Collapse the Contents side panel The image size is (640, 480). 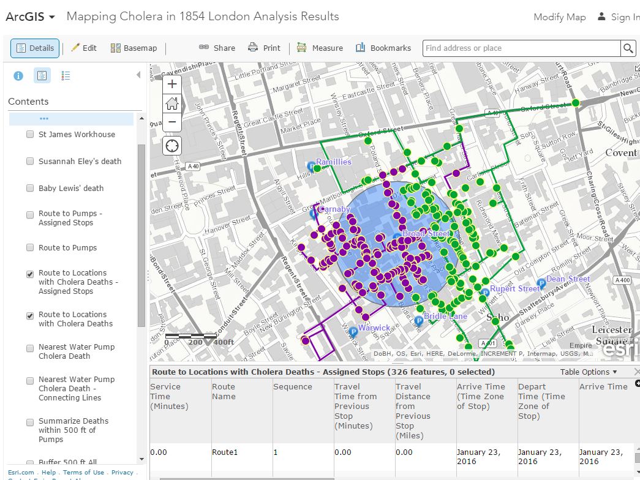point(138,75)
